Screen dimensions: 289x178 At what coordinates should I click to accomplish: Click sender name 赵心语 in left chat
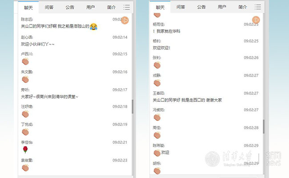coord(27,37)
